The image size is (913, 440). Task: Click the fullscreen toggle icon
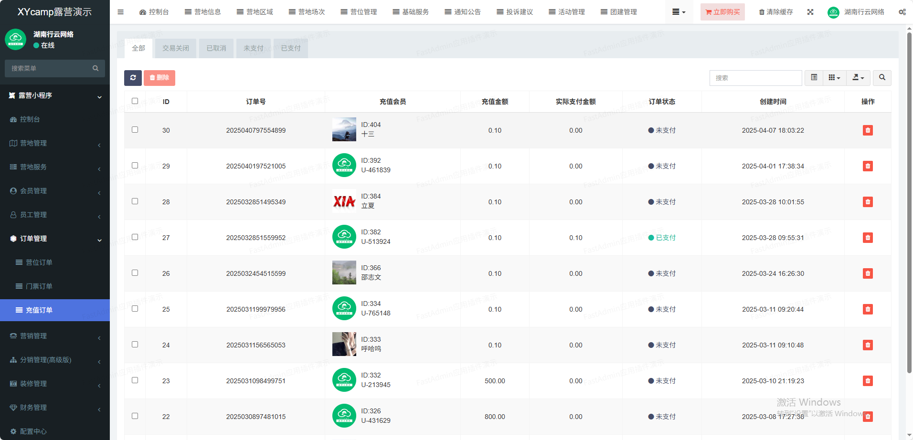pos(810,12)
